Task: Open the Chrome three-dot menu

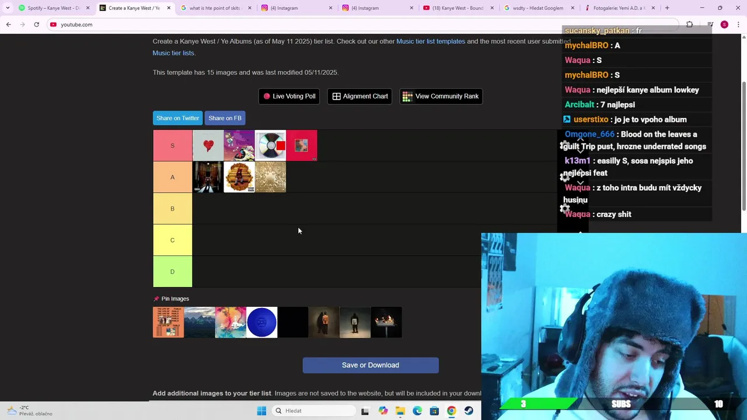Action: (739, 24)
